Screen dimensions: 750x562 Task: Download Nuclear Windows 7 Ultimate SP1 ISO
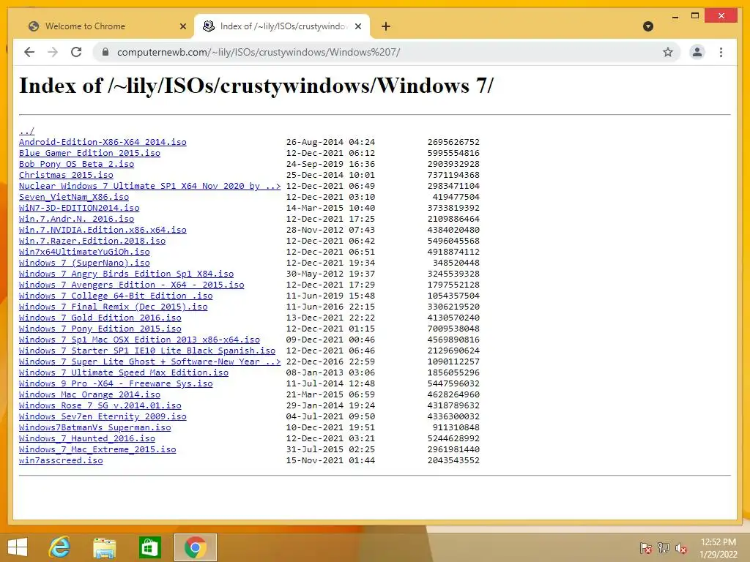tap(149, 186)
